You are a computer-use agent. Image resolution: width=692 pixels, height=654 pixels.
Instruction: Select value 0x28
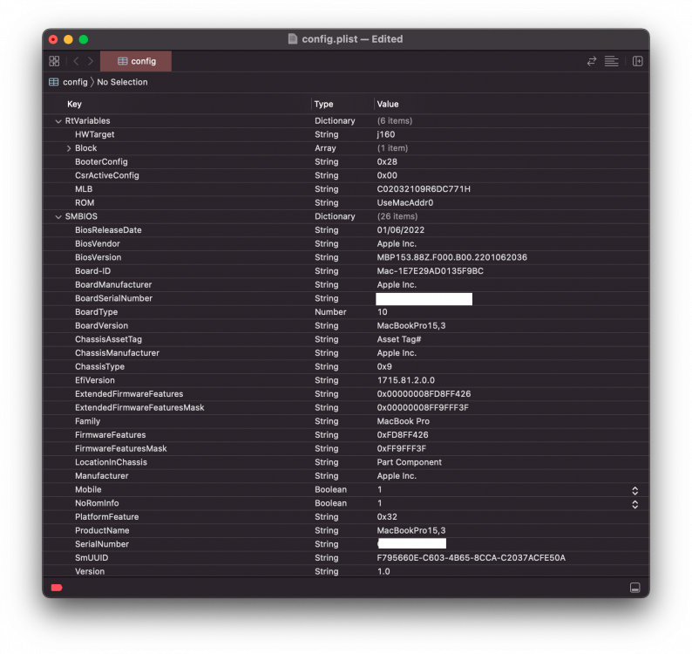pyautogui.click(x=387, y=161)
